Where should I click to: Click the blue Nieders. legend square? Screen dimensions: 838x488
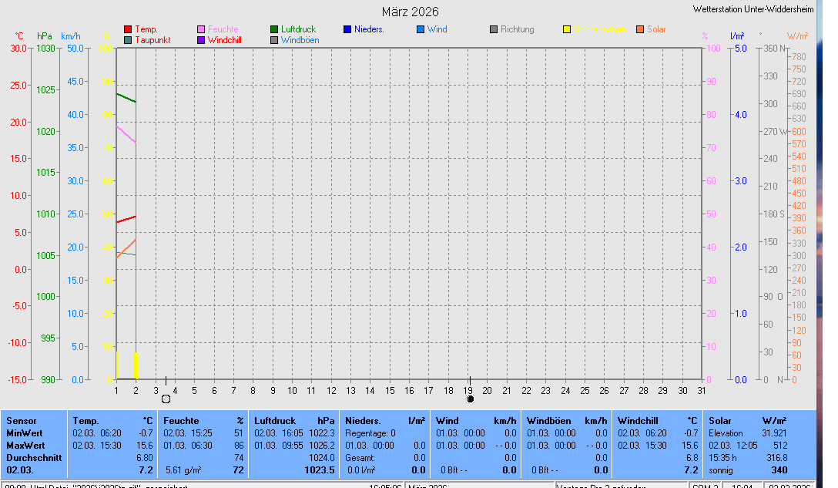pos(347,29)
